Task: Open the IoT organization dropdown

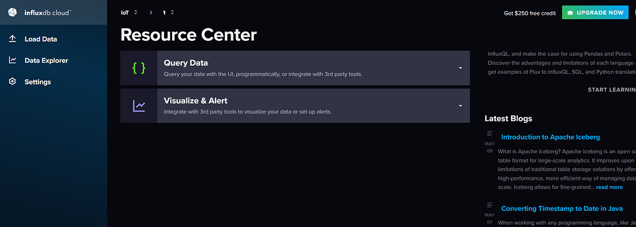Action: click(x=129, y=12)
